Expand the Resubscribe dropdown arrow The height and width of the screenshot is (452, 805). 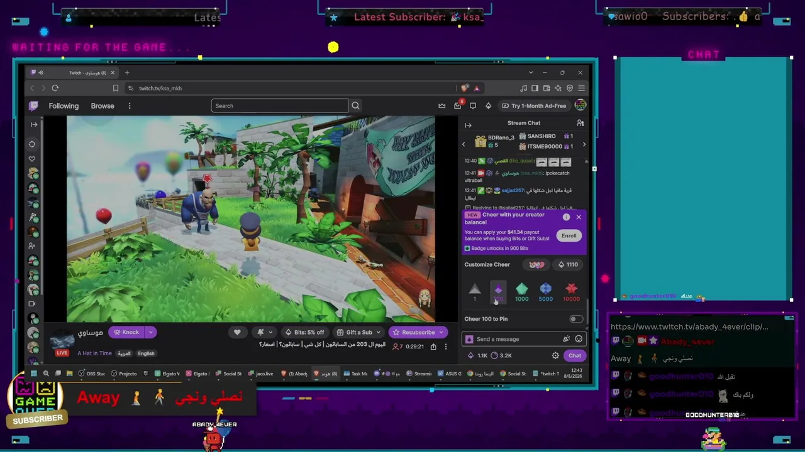tap(441, 332)
